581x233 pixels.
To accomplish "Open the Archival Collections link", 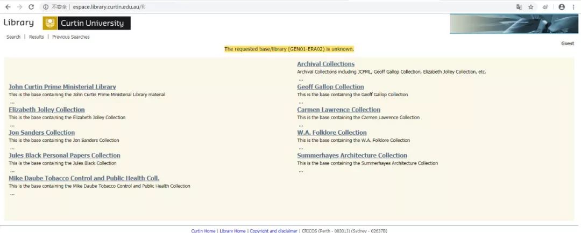I will click(x=325, y=64).
